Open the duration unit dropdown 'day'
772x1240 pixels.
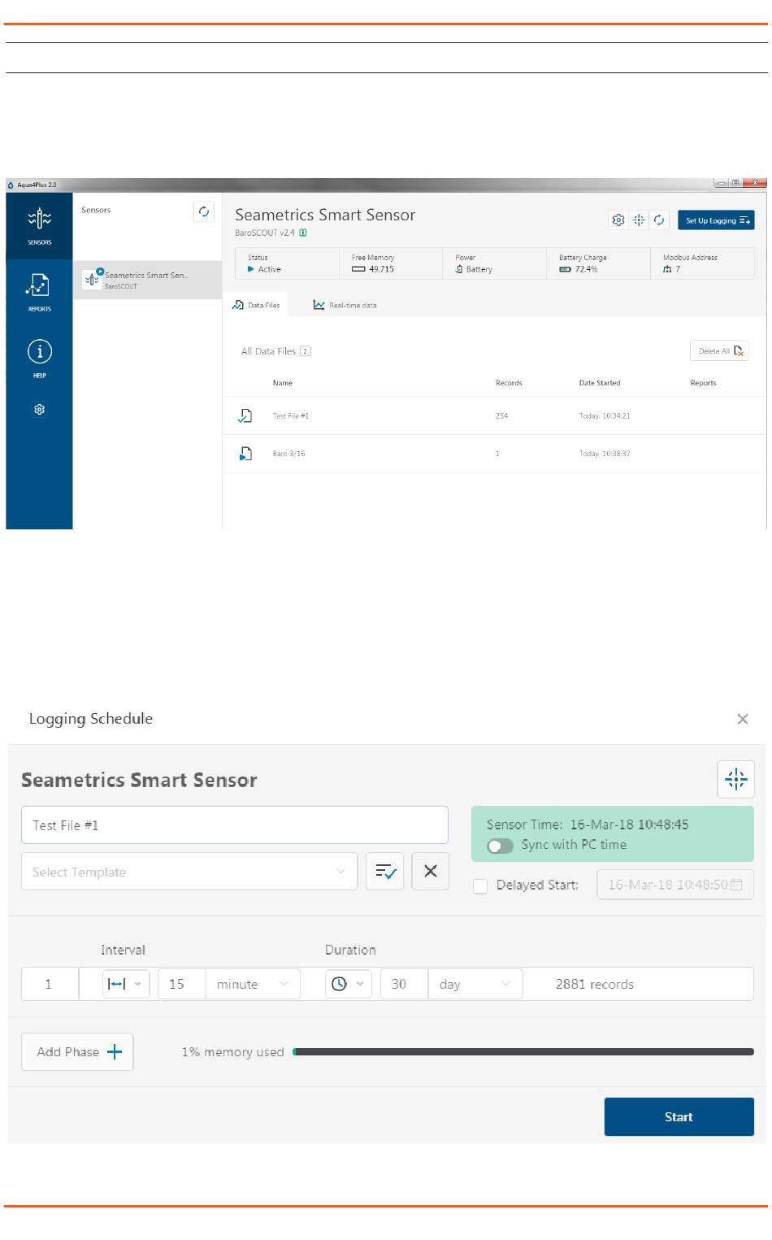tap(475, 984)
